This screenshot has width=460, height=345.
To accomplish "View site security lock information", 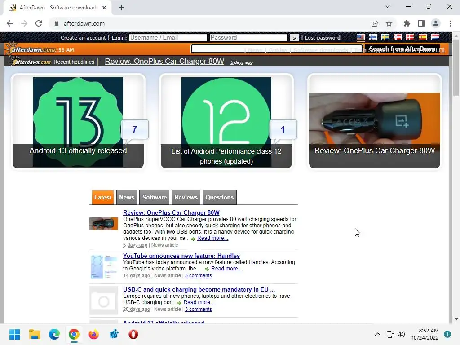I will [x=57, y=23].
